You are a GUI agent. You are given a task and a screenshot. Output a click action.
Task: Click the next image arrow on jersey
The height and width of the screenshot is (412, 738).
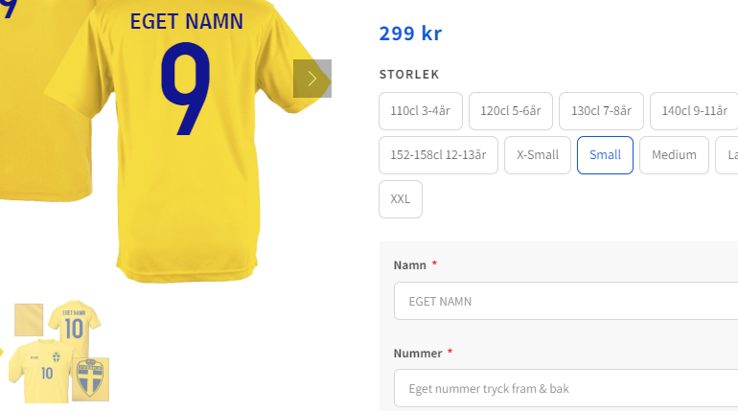coord(312,79)
